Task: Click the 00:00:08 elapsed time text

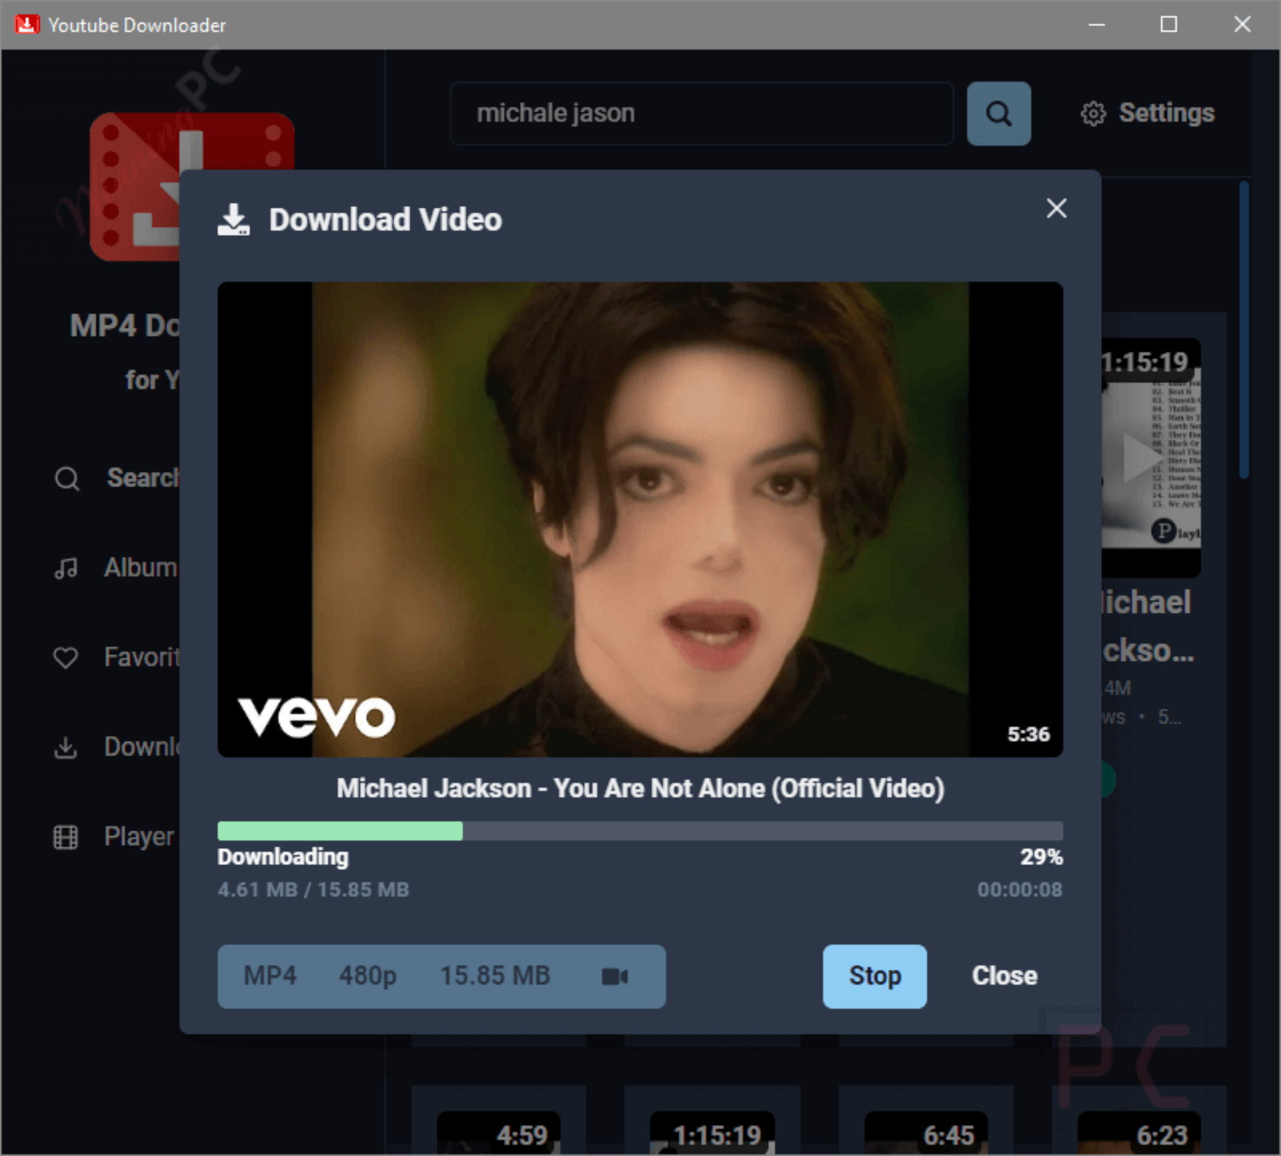Action: pyautogui.click(x=1020, y=890)
